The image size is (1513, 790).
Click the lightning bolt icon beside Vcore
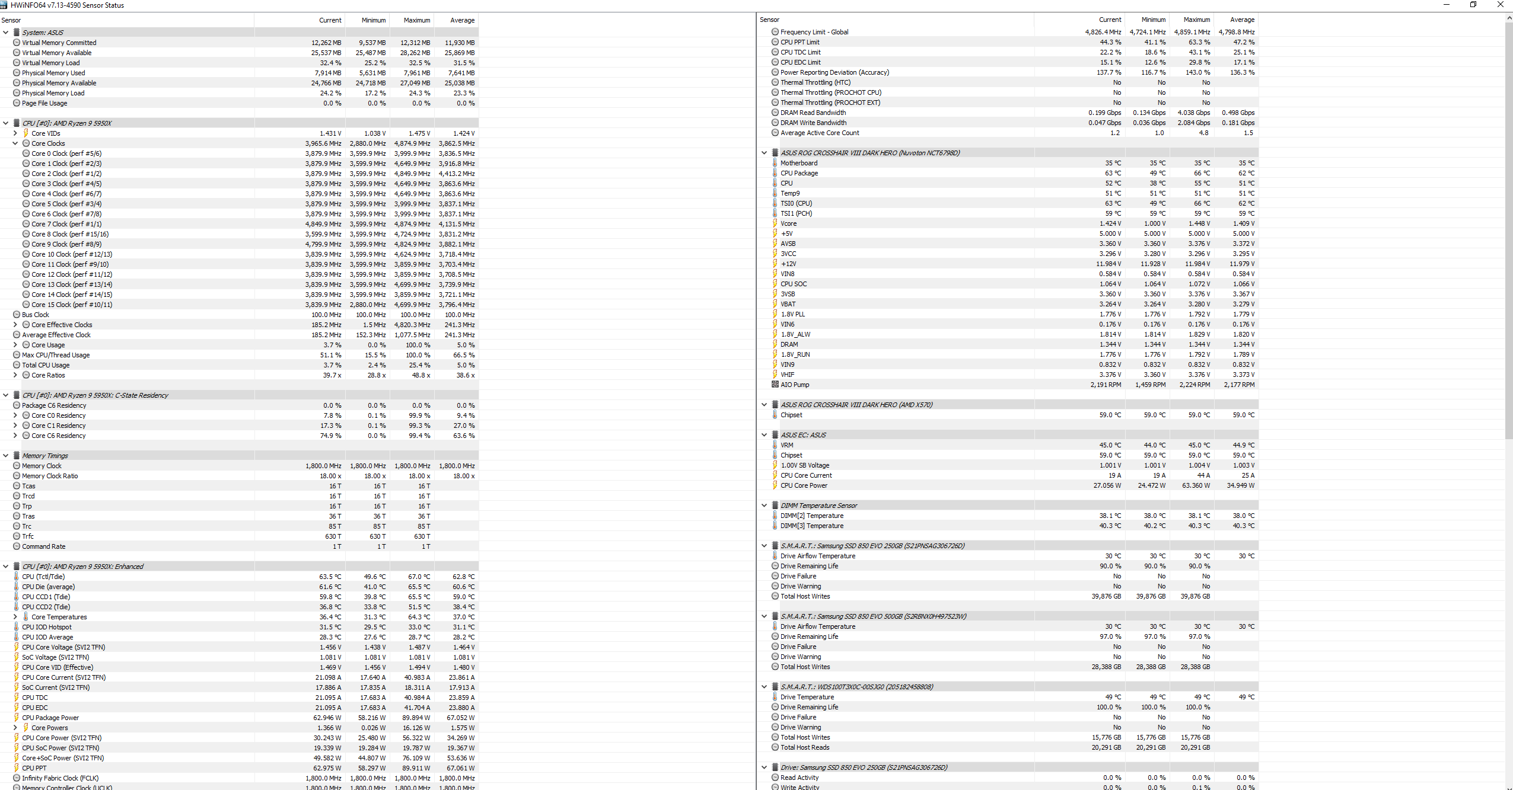[x=775, y=223]
